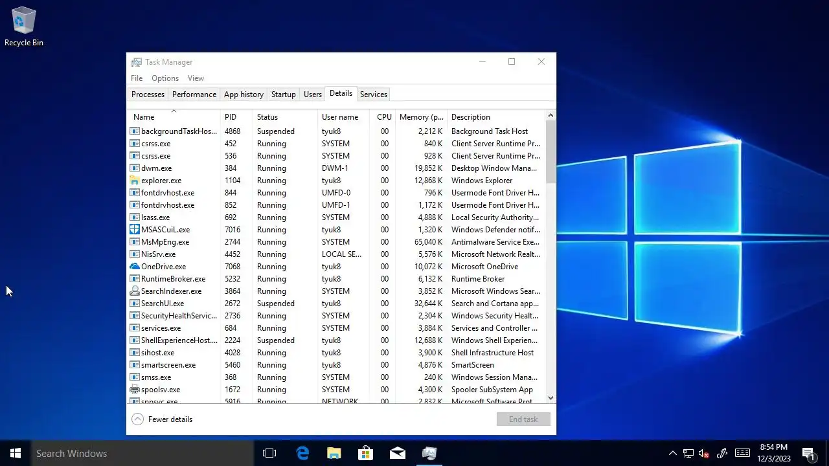Switch to the App history tab
The height and width of the screenshot is (466, 829).
coord(244,94)
